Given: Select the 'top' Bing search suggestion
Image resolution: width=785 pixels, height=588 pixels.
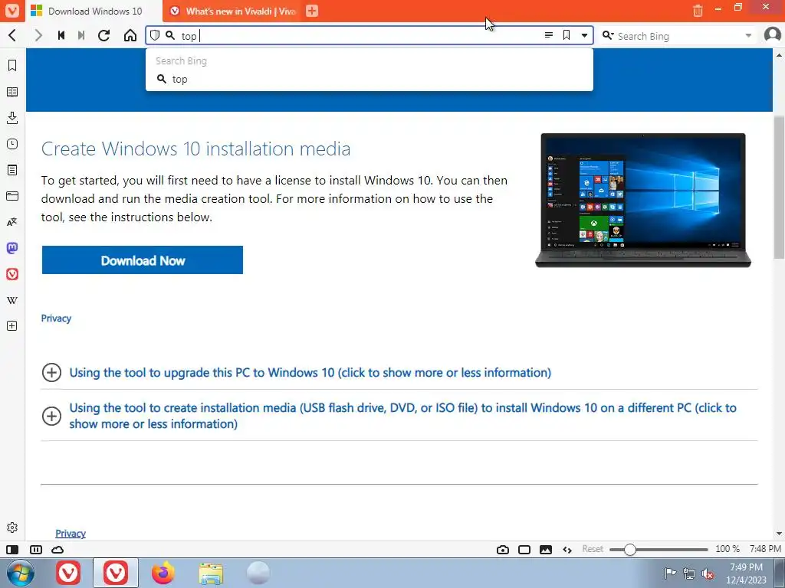Looking at the screenshot, I should pos(370,79).
